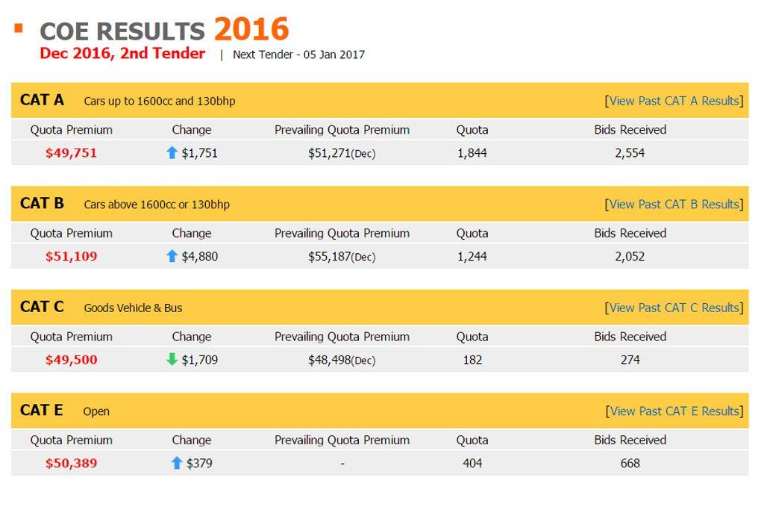Click the Dec 2016, 2nd Tender label
Image resolution: width=764 pixels, height=510 pixels.
(122, 54)
